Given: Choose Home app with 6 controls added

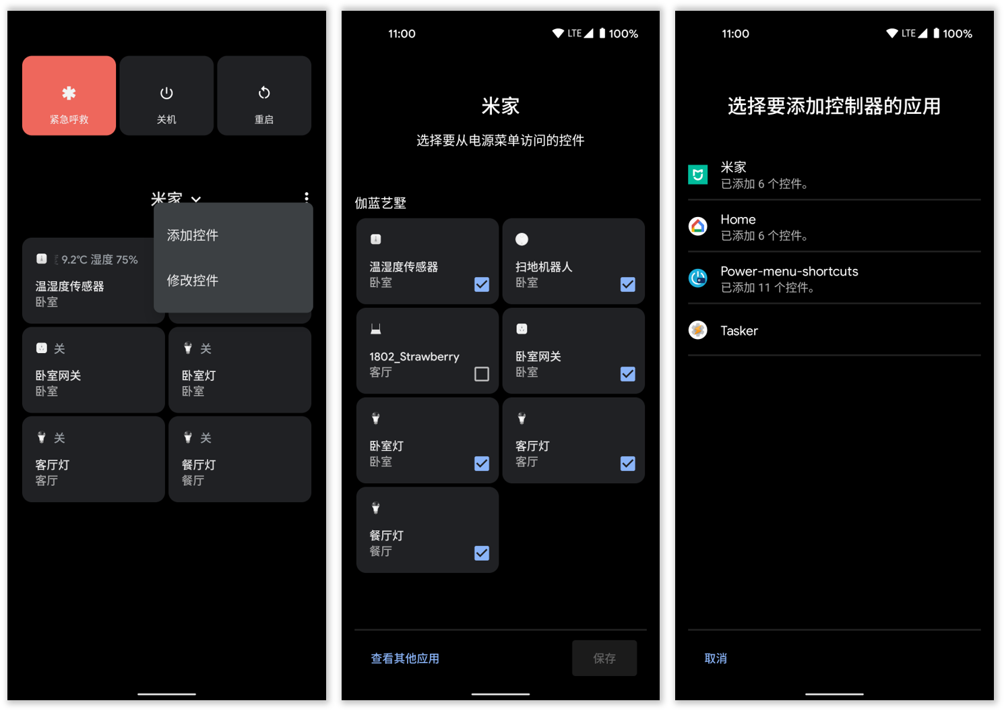Looking at the screenshot, I should click(834, 226).
